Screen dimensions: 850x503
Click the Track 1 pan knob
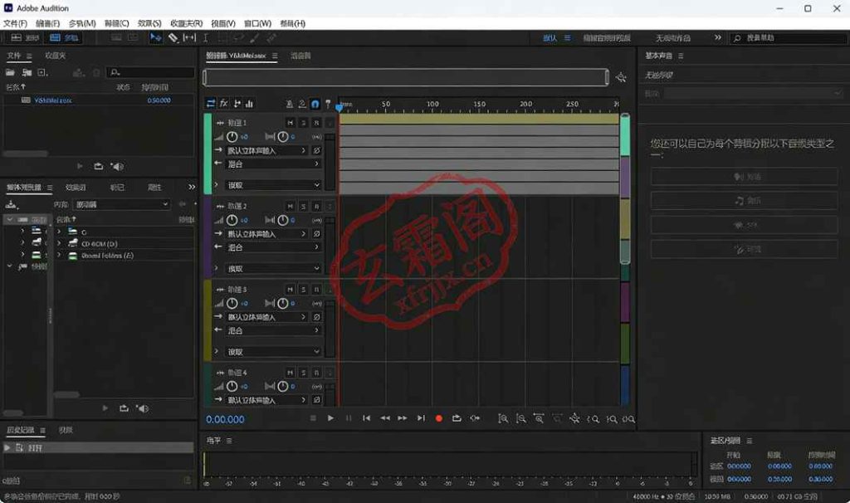click(x=283, y=137)
